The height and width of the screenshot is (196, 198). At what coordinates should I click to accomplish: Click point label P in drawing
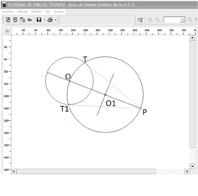[145, 112]
